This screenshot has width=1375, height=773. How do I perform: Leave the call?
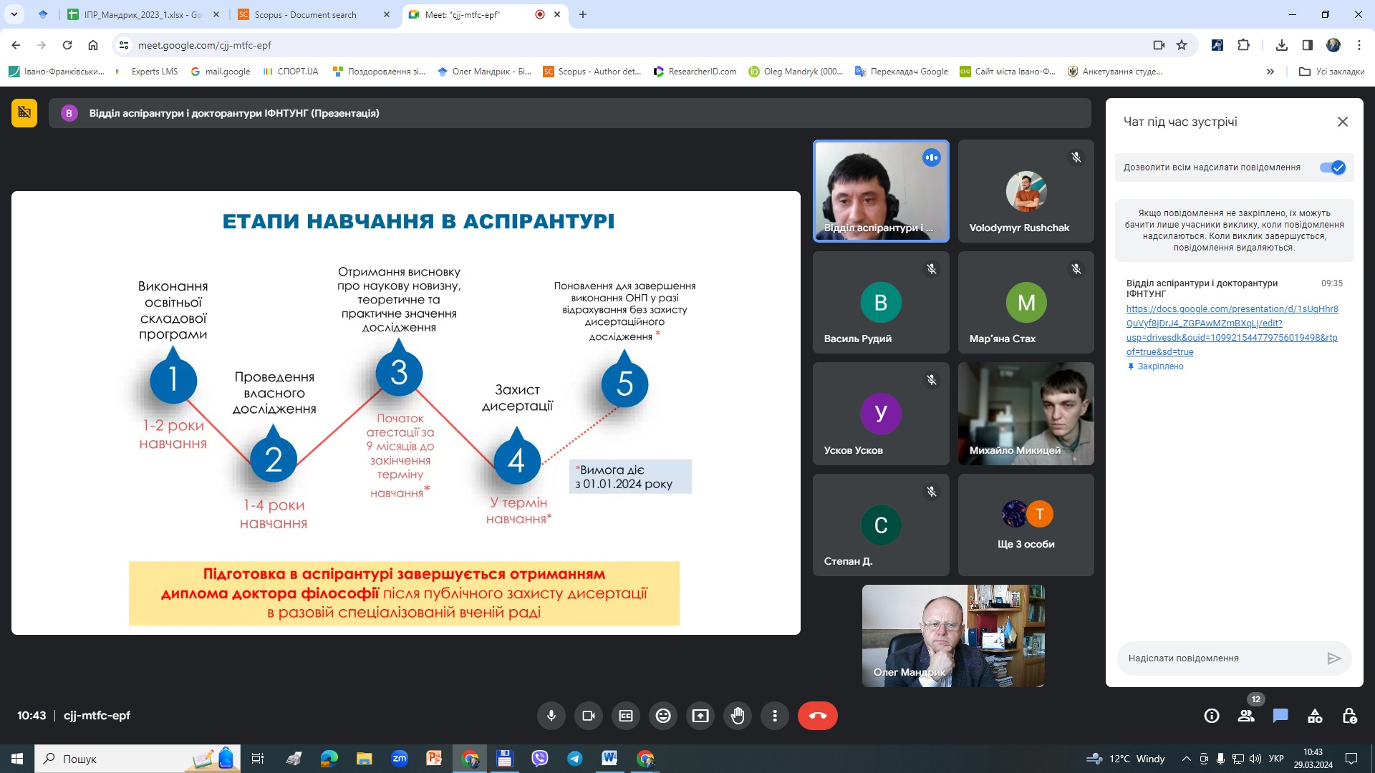tap(817, 715)
